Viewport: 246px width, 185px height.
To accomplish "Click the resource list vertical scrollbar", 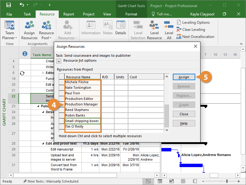I will (x=167, y=116).
